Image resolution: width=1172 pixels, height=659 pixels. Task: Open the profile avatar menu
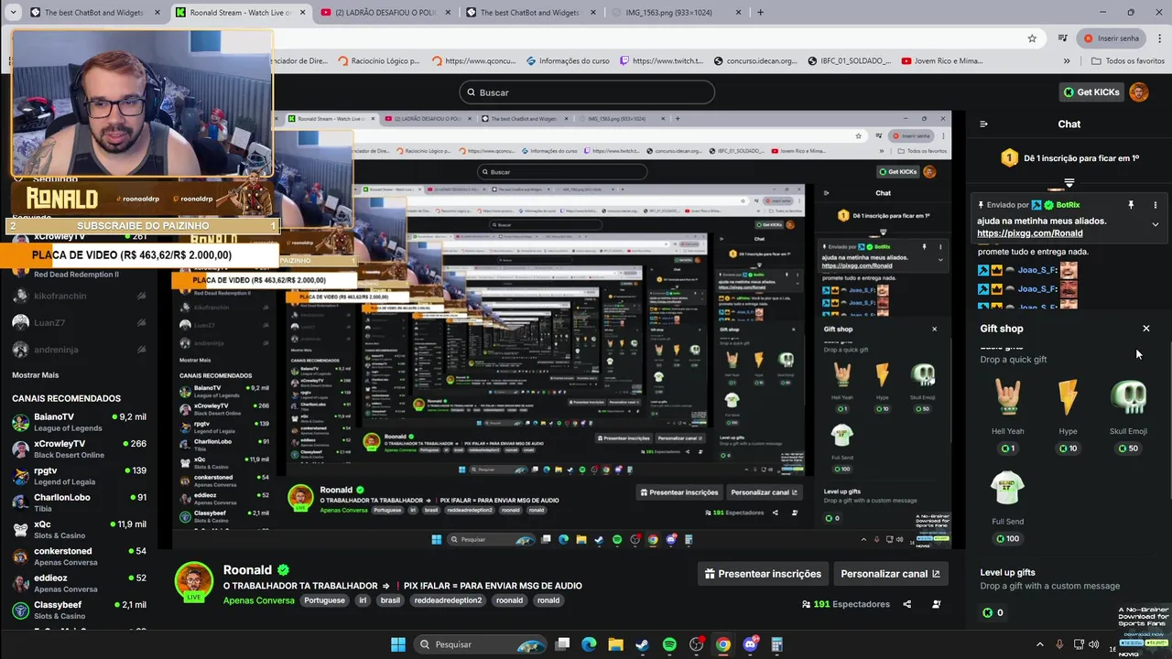tap(1139, 92)
